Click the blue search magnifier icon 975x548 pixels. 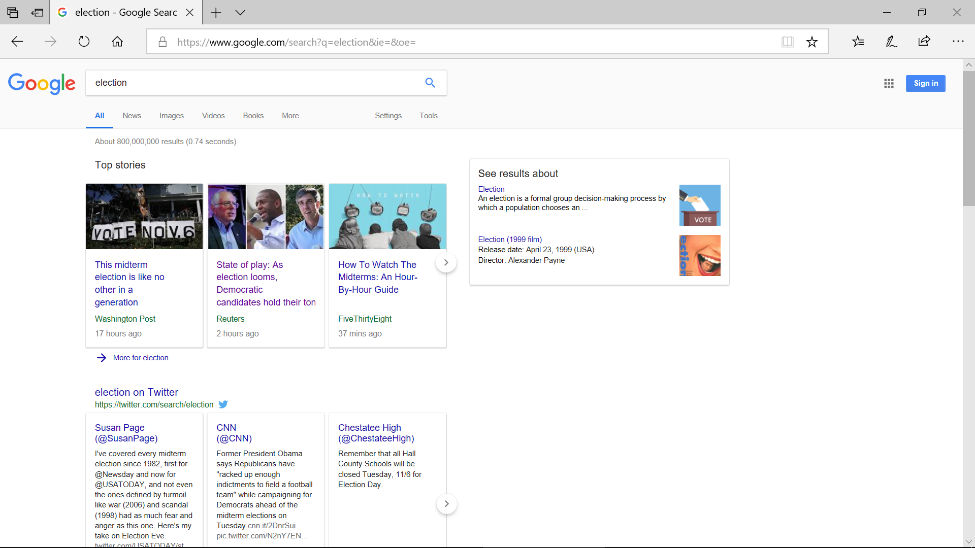click(430, 83)
